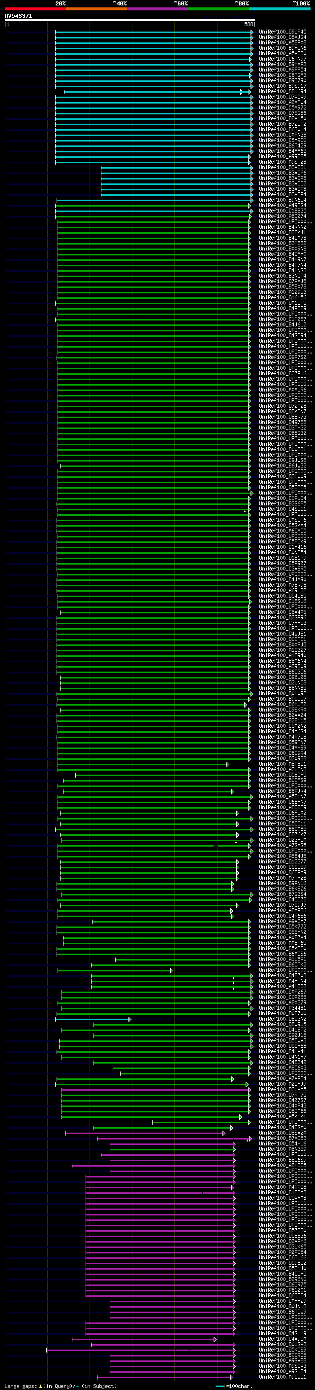Select label UniRef100_A8I274
315x1390 pixels.
coord(283,216)
